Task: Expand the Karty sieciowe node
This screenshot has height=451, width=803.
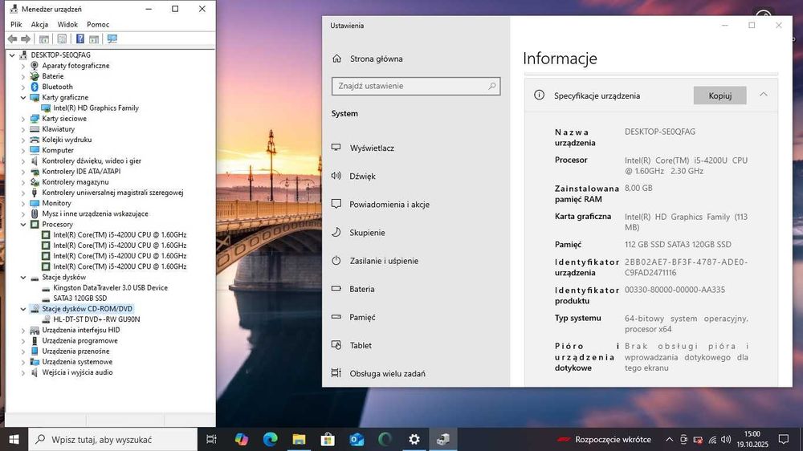Action: click(23, 119)
